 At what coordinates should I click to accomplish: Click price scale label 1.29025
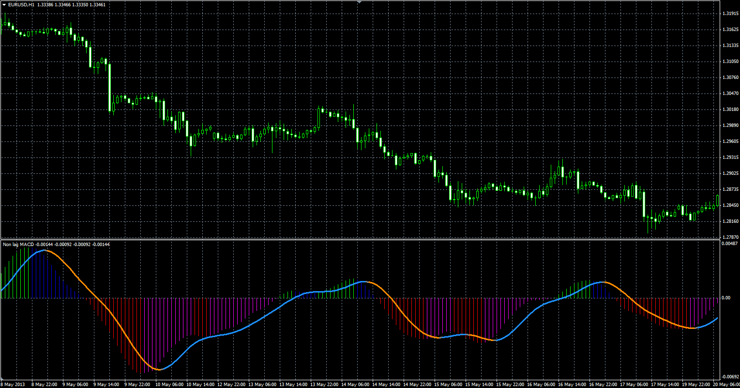click(730, 173)
